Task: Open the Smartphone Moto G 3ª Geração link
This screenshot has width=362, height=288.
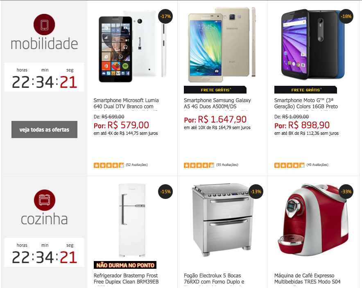Action: 306,103
